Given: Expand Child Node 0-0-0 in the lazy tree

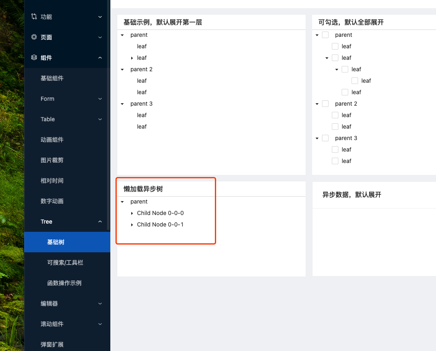Looking at the screenshot, I should [132, 213].
